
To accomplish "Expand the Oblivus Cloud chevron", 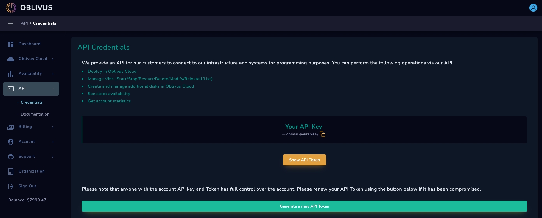I will (x=53, y=59).
